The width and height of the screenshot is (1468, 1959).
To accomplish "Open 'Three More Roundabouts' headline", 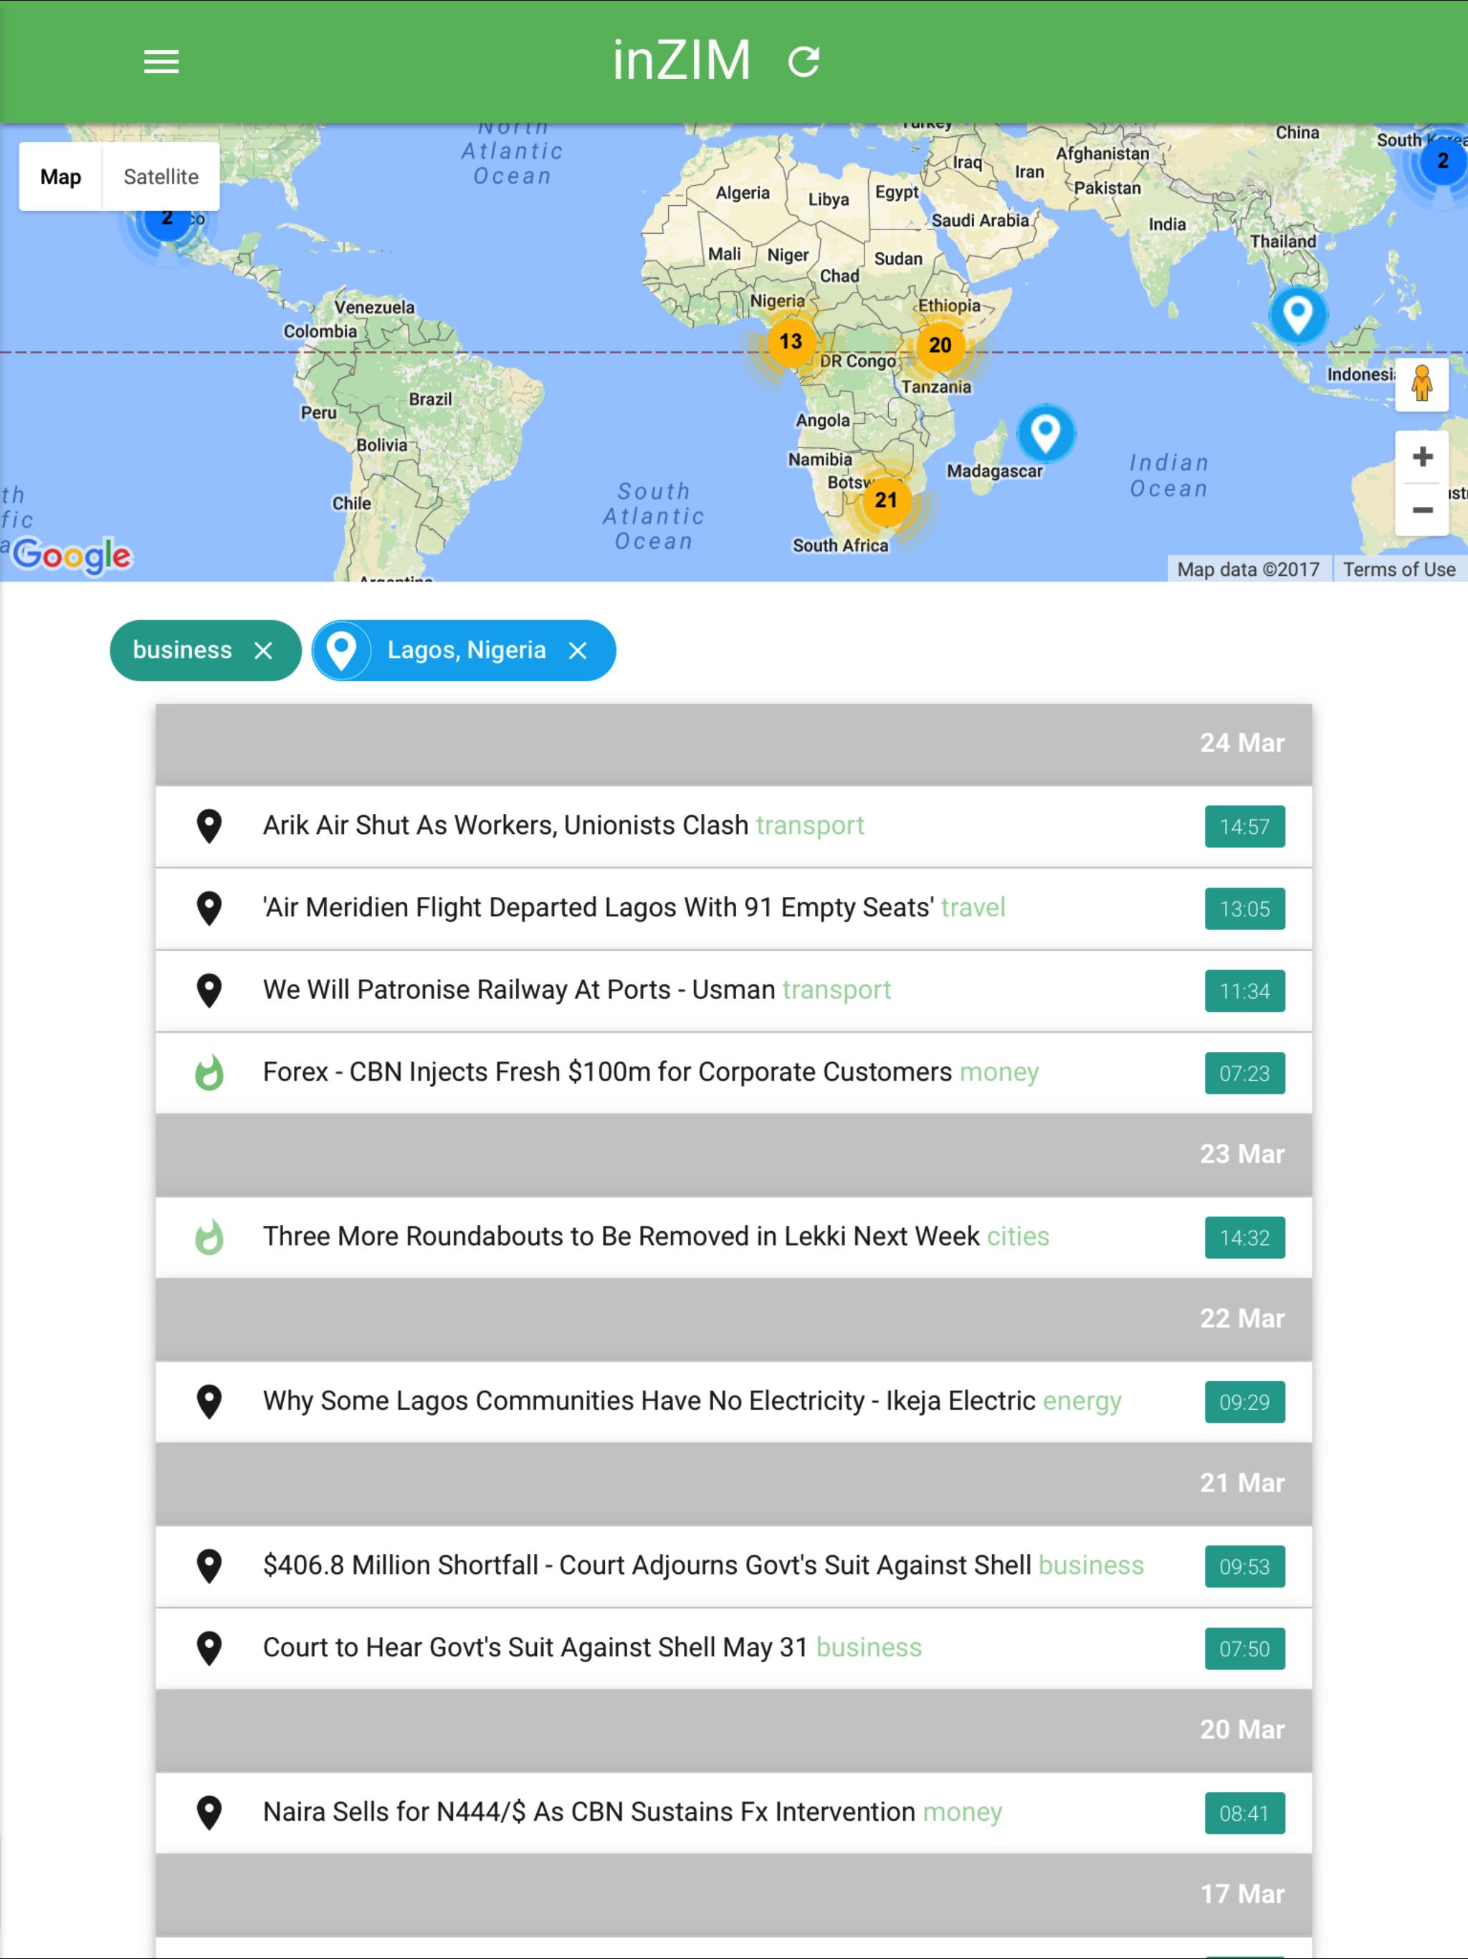I will (x=621, y=1236).
